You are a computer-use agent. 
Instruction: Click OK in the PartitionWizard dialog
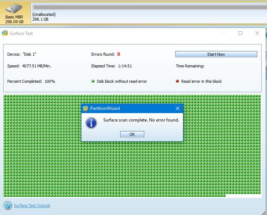[x=132, y=134]
